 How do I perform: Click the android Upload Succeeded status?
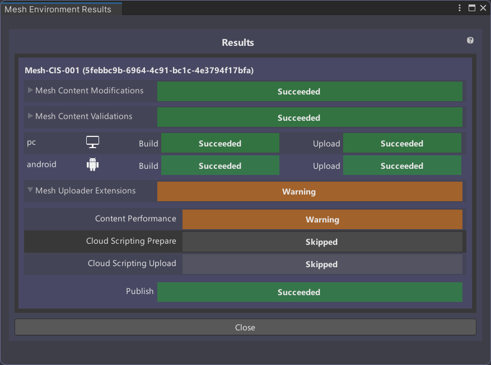[402, 166]
